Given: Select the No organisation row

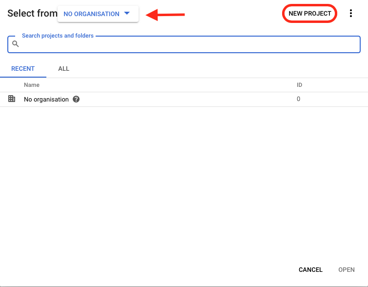Looking at the screenshot, I should tap(184, 99).
